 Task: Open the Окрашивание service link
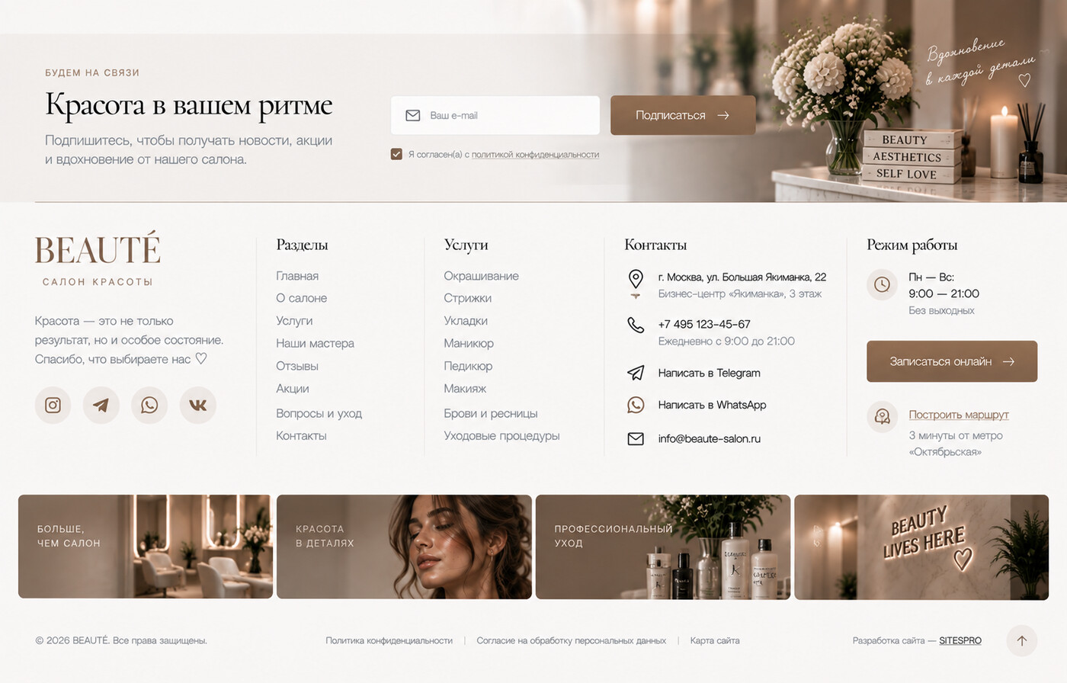[x=481, y=276]
